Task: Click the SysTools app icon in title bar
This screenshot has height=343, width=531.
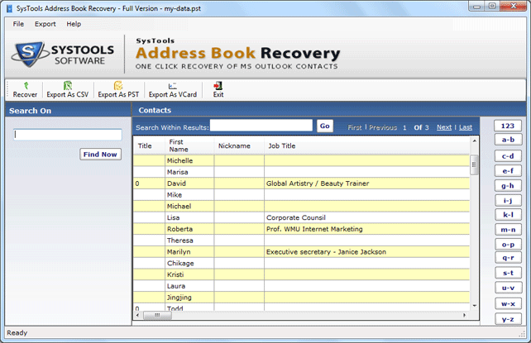Action: coord(10,8)
